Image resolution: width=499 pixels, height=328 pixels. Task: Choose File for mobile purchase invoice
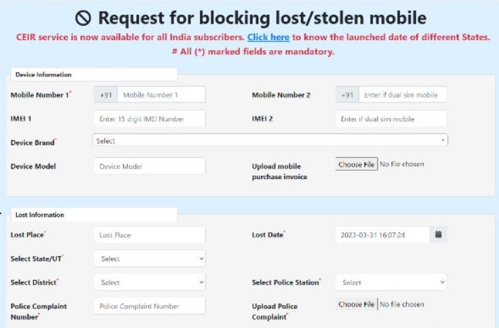(x=357, y=164)
